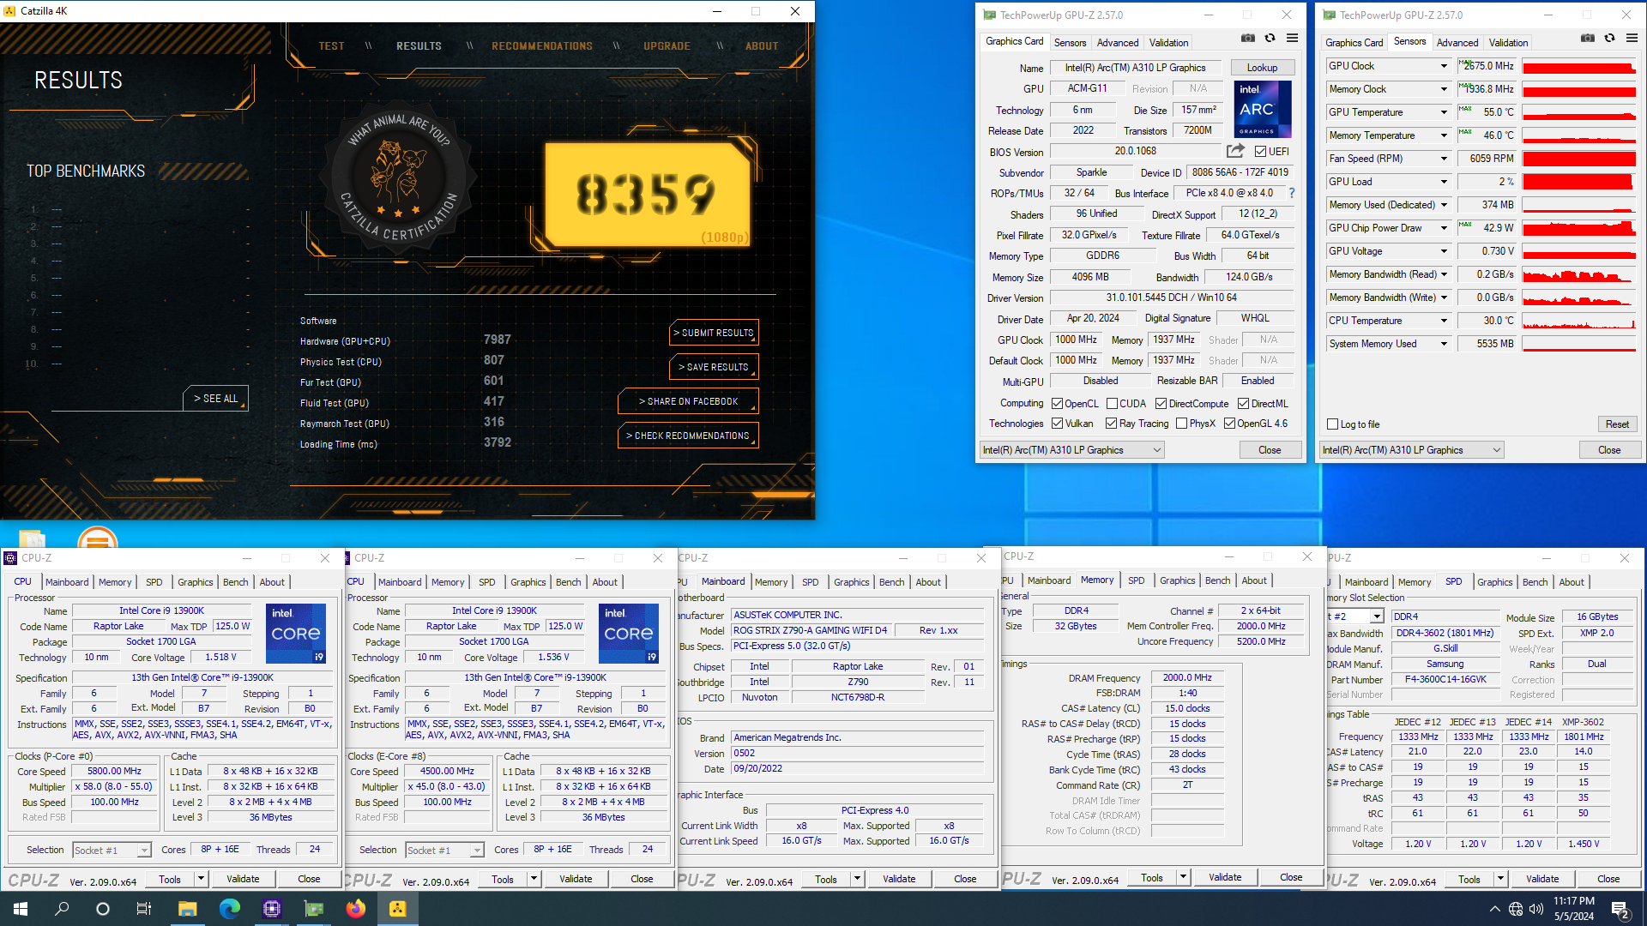Click the Catzilla yellow taskbar icon
Image resolution: width=1647 pixels, height=926 pixels.
click(397, 909)
